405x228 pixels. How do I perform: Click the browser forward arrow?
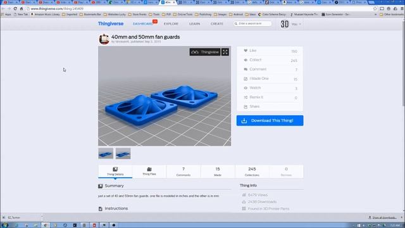(9, 8)
